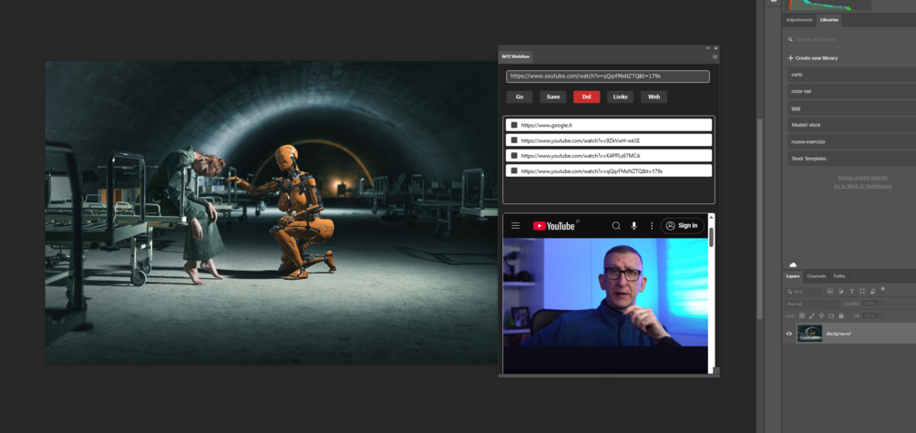This screenshot has height=433, width=916.
Task: Click the URL address input field
Action: [608, 76]
